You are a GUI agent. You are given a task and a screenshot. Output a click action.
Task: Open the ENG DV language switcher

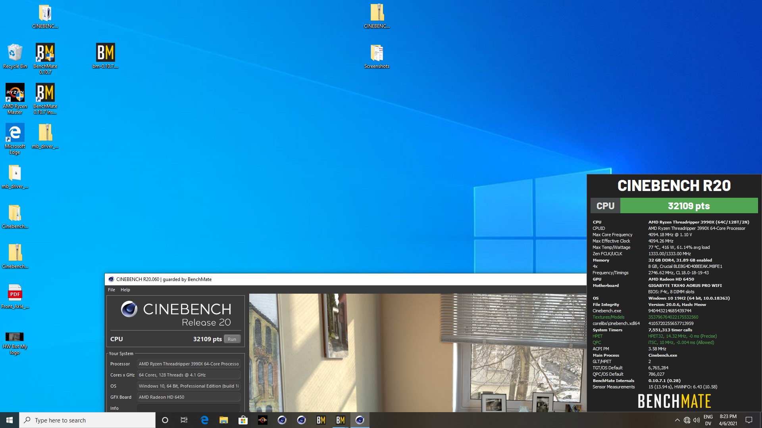coord(708,420)
